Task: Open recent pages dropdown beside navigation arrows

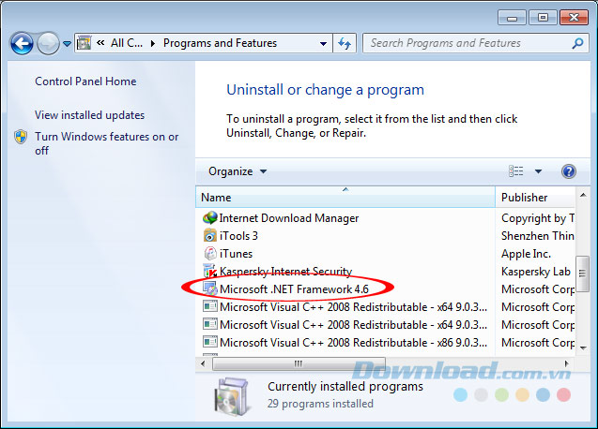Action: (68, 44)
